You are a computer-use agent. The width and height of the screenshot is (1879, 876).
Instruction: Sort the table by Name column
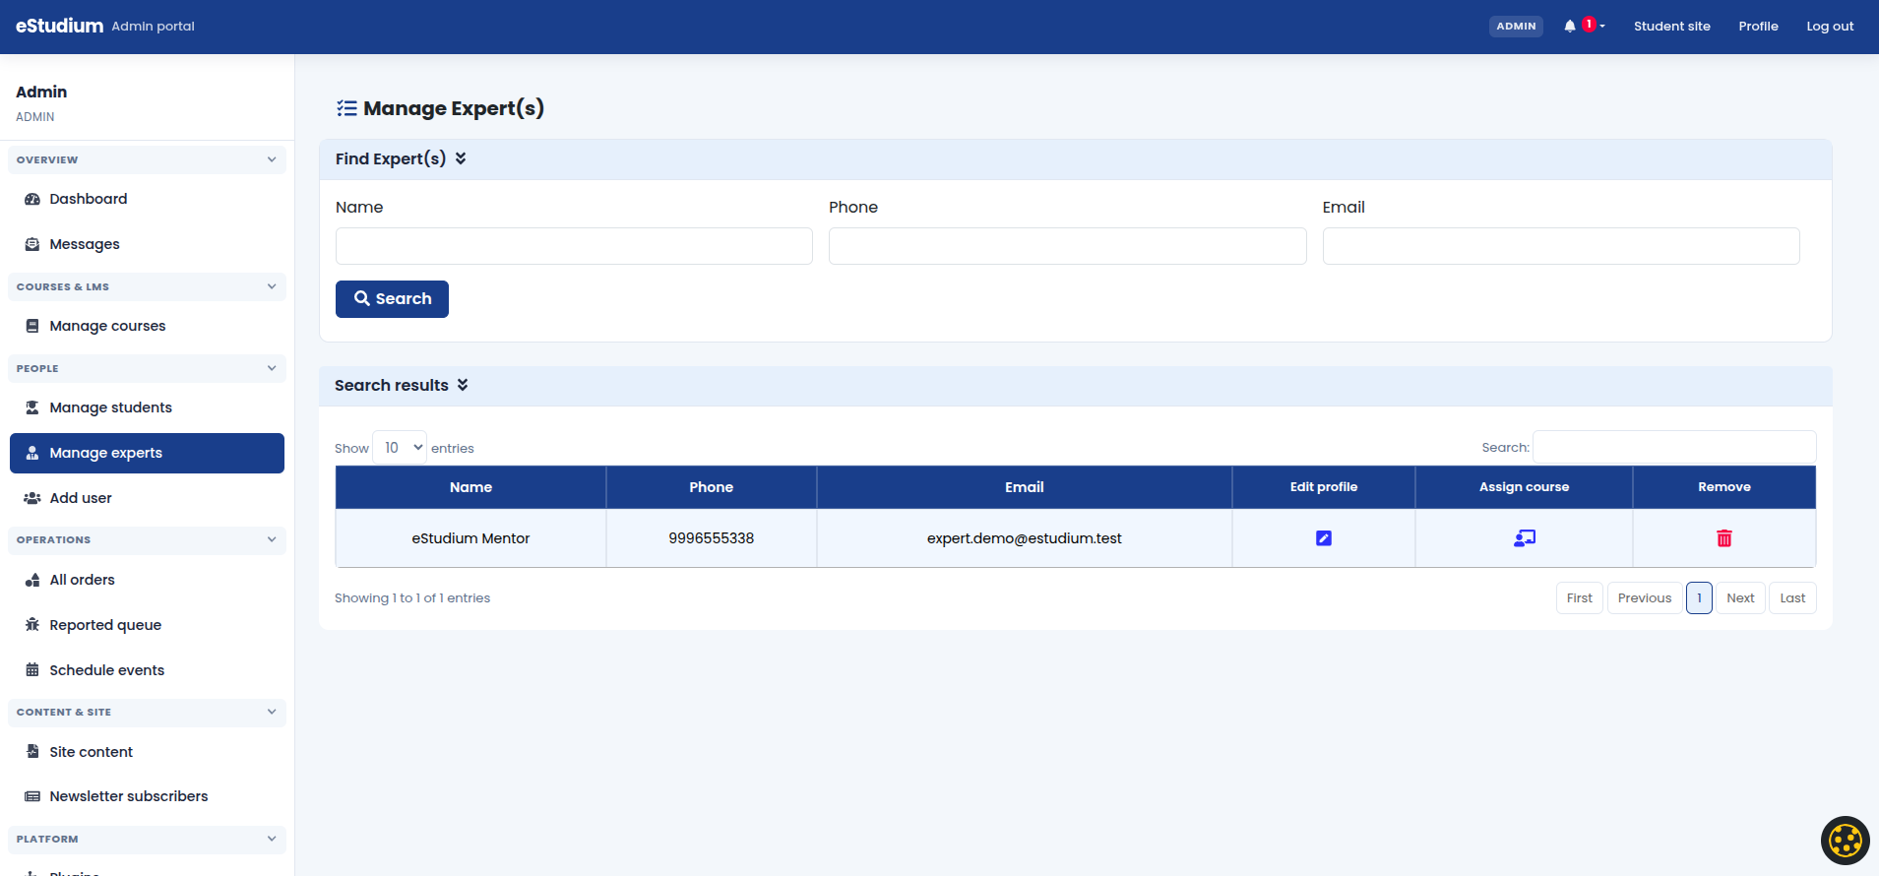470,487
